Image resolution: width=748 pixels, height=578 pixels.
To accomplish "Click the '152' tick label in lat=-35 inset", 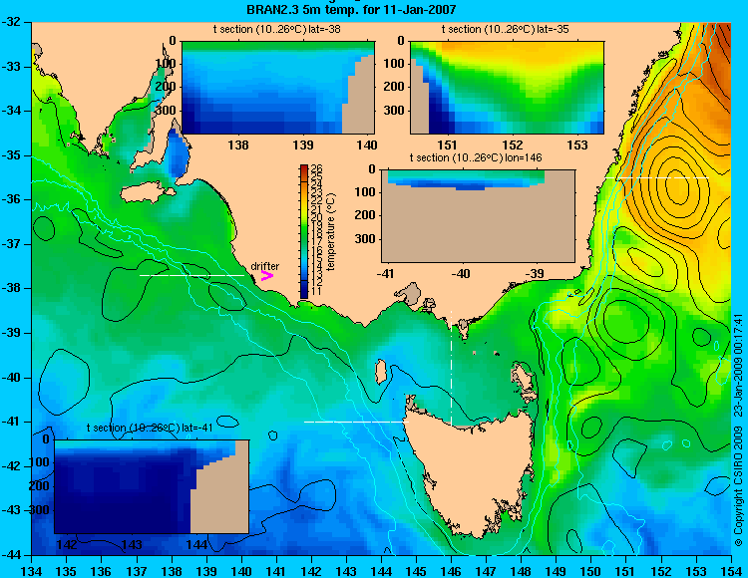I will coord(513,144).
